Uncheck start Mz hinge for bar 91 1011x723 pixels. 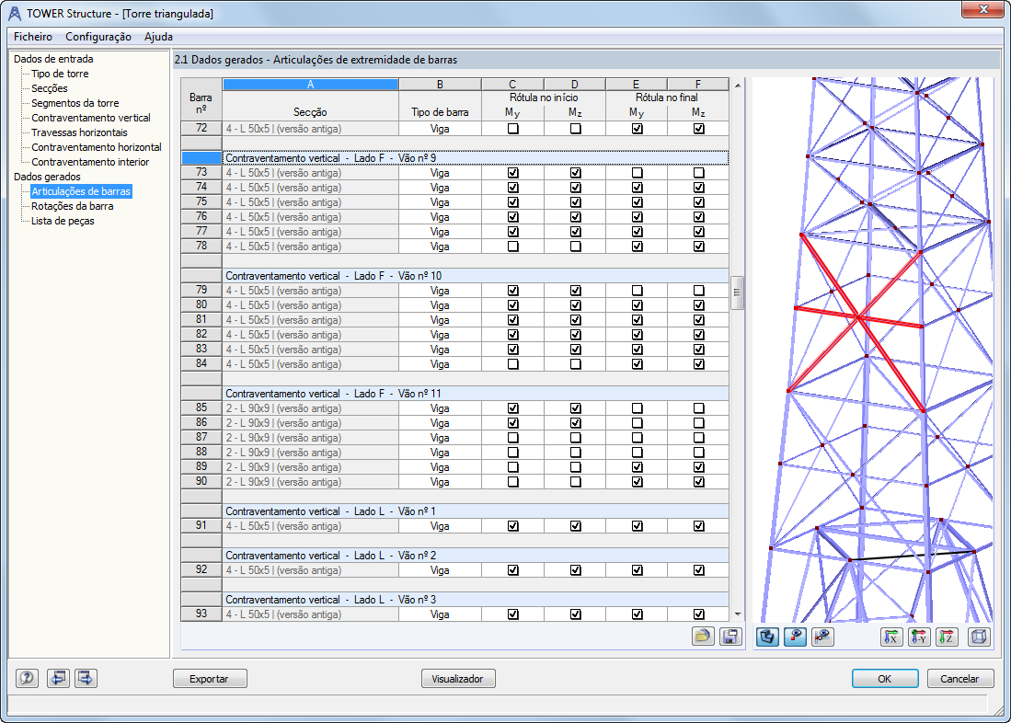(575, 526)
